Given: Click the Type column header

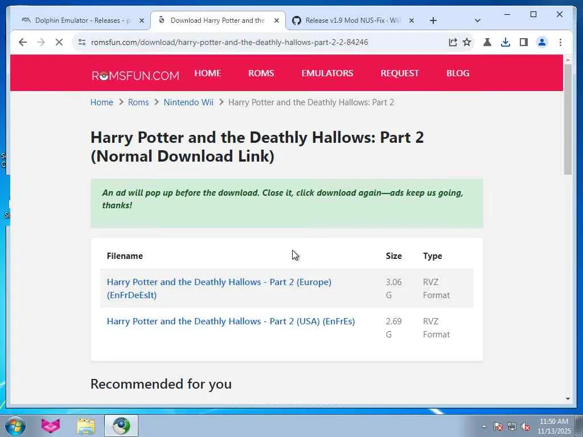Looking at the screenshot, I should (x=433, y=256).
